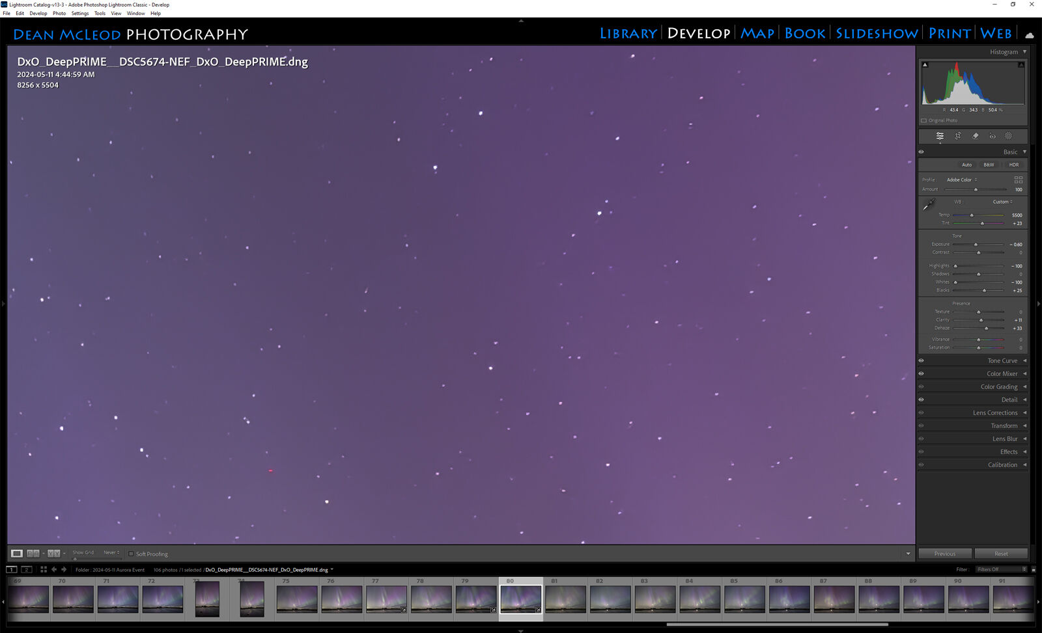Select filmstrip thumbnail 85
1042x633 pixels.
[744, 599]
